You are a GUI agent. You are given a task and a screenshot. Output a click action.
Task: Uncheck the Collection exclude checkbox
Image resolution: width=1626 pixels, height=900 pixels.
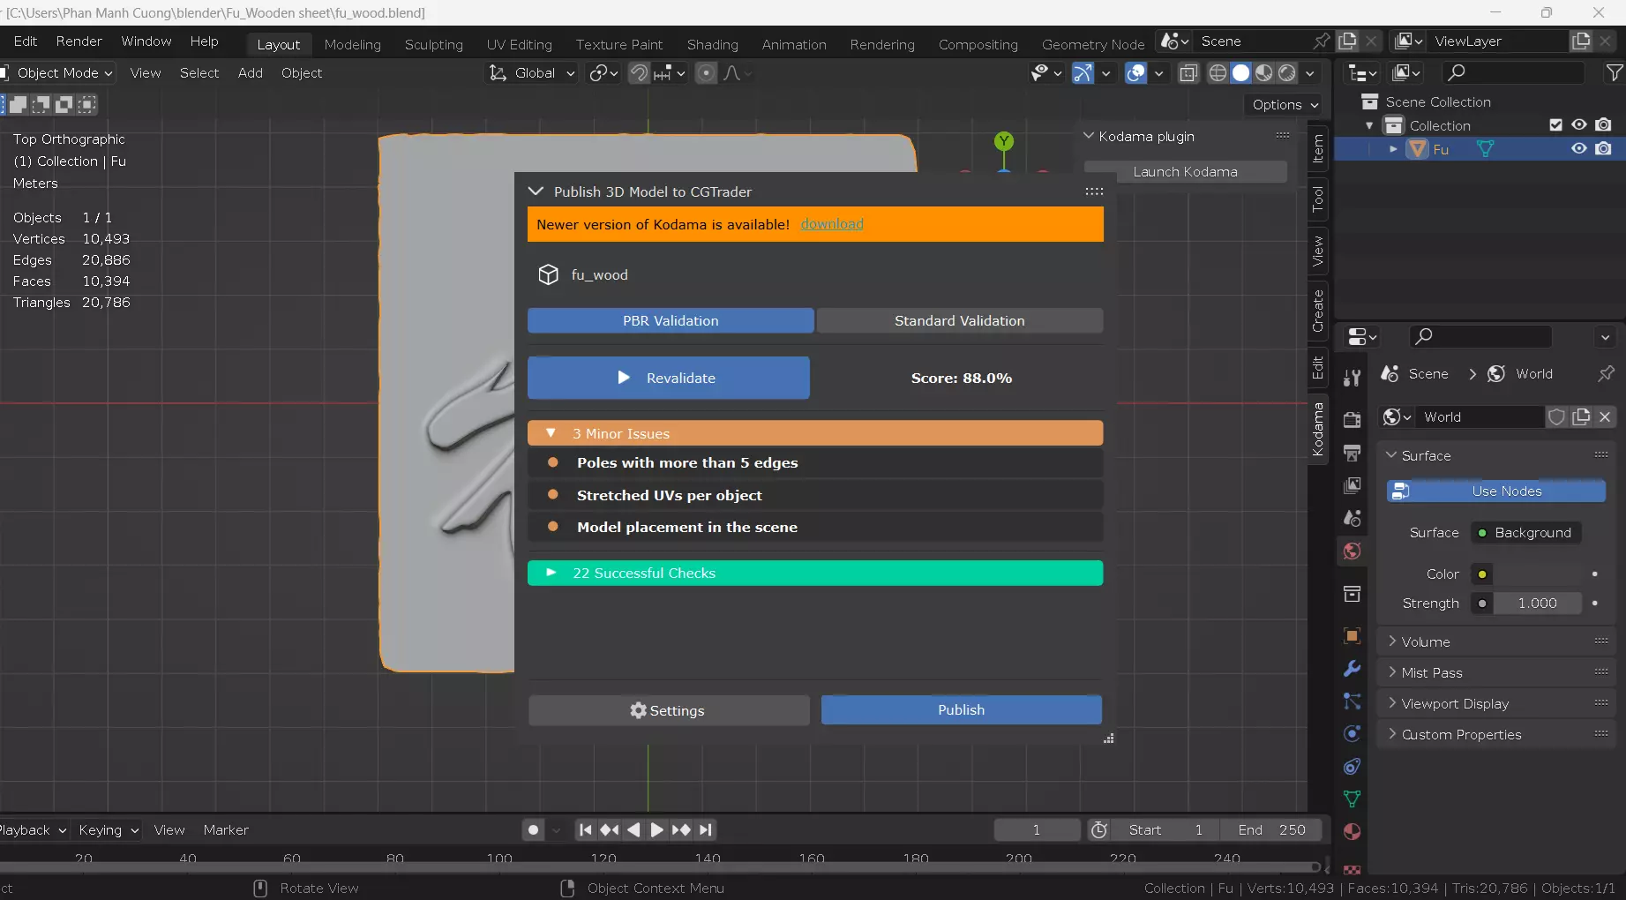pos(1555,125)
